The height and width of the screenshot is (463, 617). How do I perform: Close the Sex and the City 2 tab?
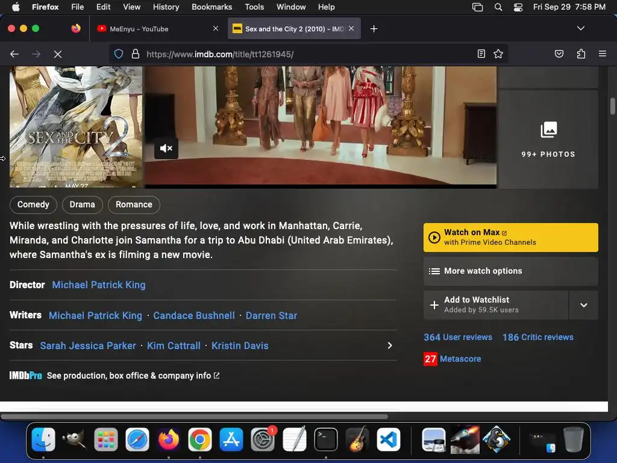tap(351, 28)
